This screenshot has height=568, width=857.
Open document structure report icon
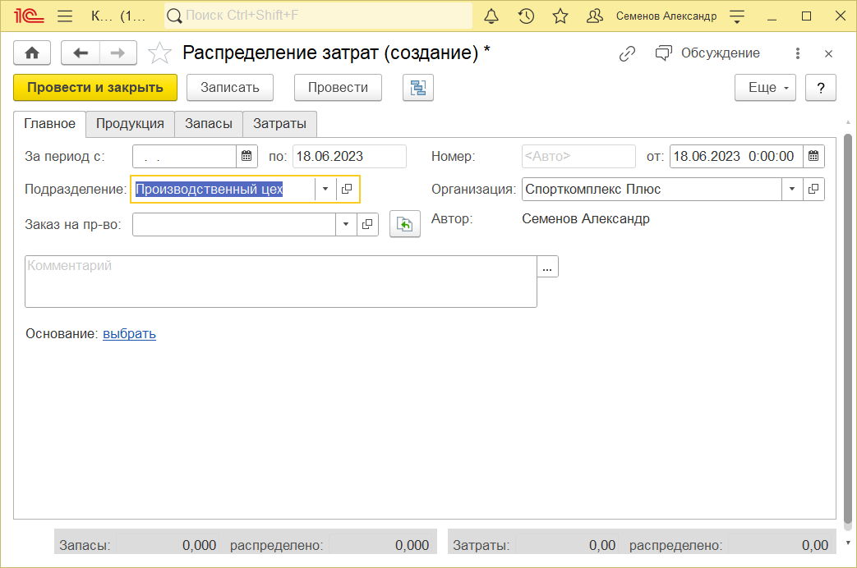click(418, 87)
